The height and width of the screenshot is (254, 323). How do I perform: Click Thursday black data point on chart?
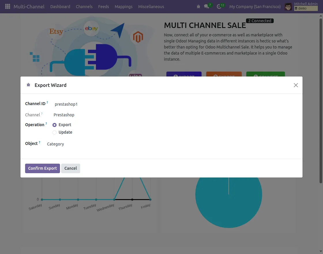[132, 199]
